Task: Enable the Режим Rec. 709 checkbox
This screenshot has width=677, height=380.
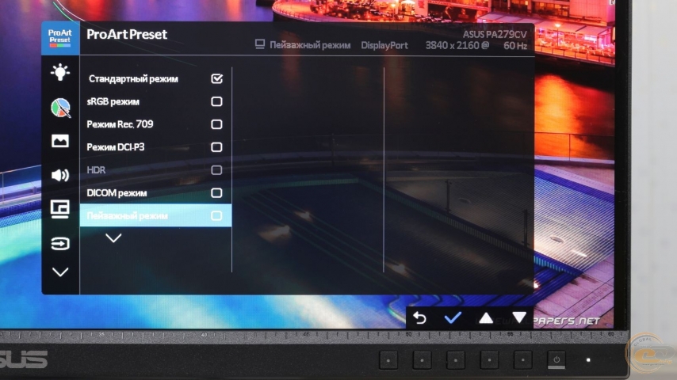Action: tap(216, 124)
